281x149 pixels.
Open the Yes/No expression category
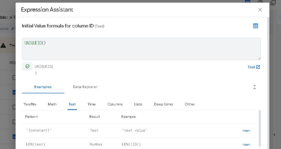pos(30,104)
